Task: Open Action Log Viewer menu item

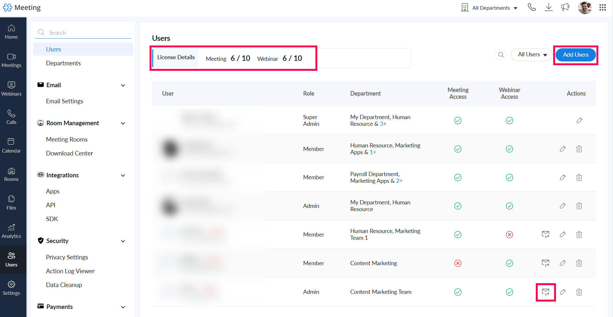Action: (x=70, y=271)
